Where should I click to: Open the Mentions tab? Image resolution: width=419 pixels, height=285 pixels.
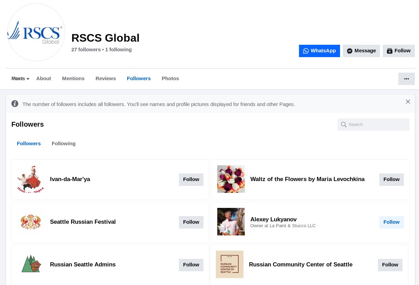[x=73, y=78]
